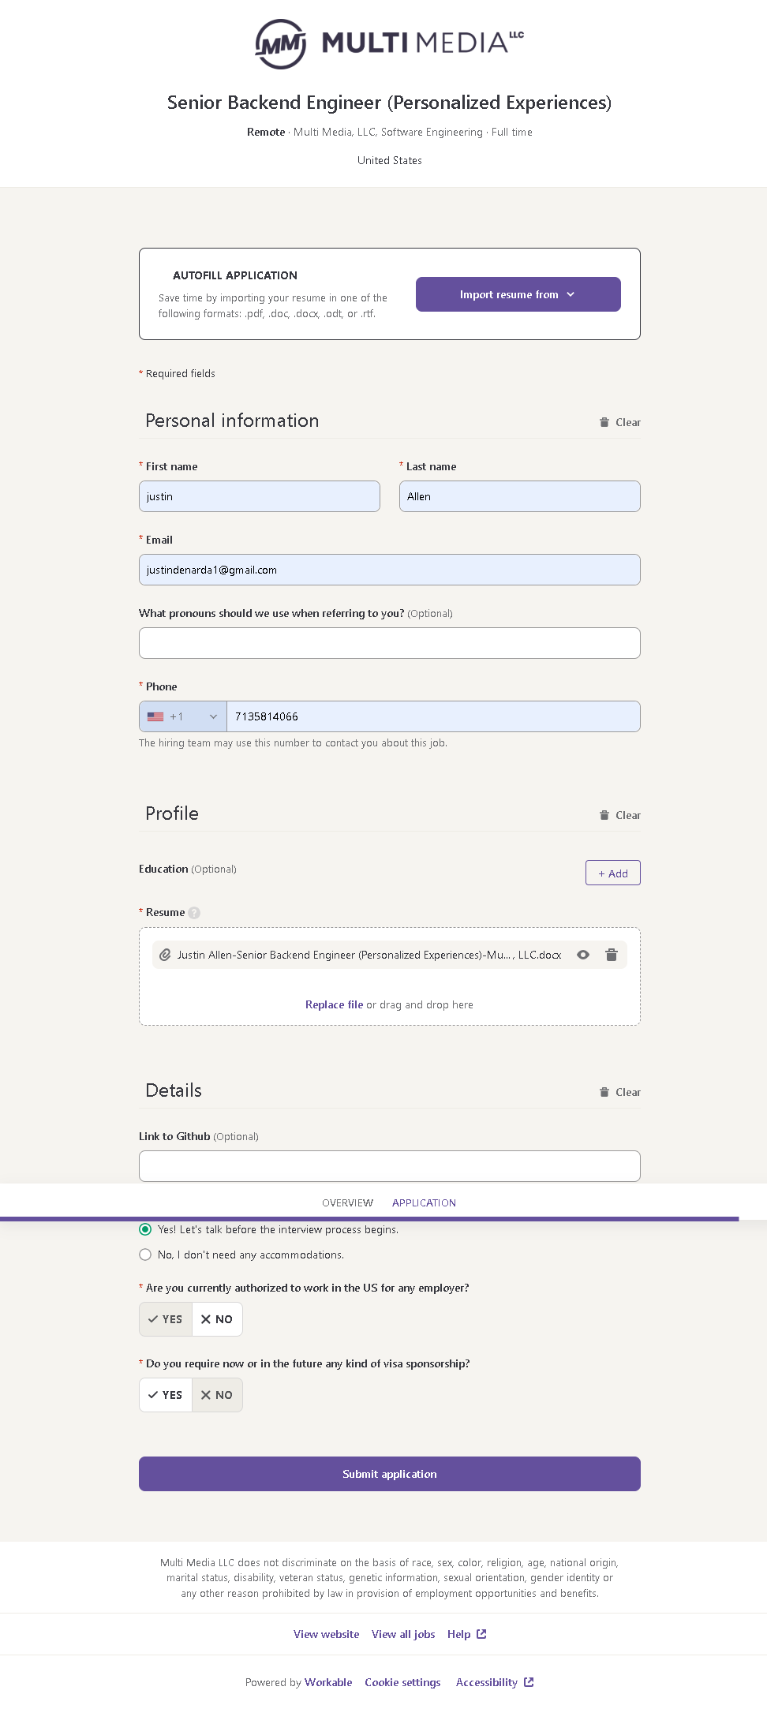Select "No, I don't need any accommodations"
The height and width of the screenshot is (1709, 767).
[145, 1255]
